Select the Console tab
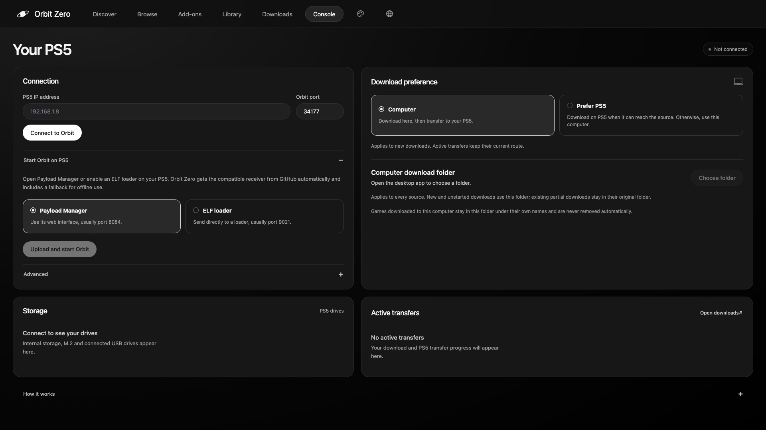The height and width of the screenshot is (430, 766). [x=324, y=14]
